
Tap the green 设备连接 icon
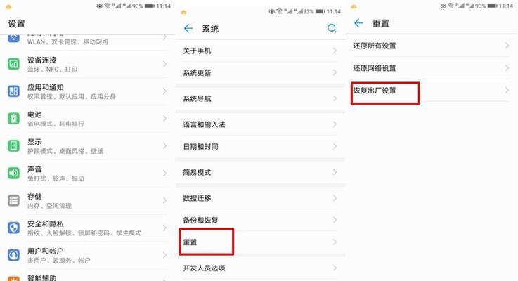pos(13,64)
